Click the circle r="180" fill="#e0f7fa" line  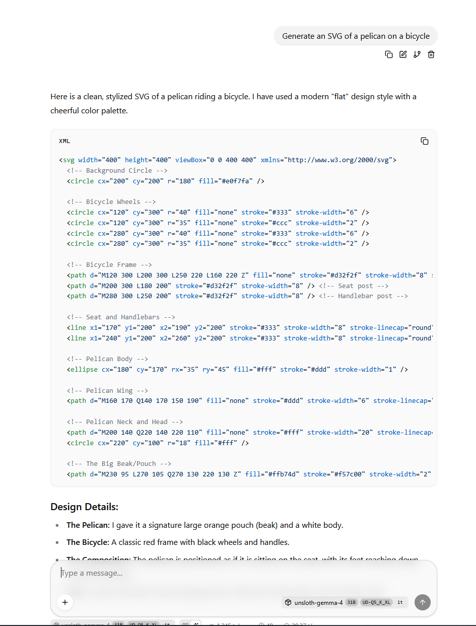[x=166, y=181]
